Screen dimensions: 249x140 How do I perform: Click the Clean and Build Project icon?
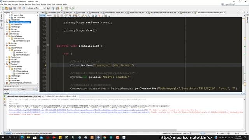coord(57,8)
